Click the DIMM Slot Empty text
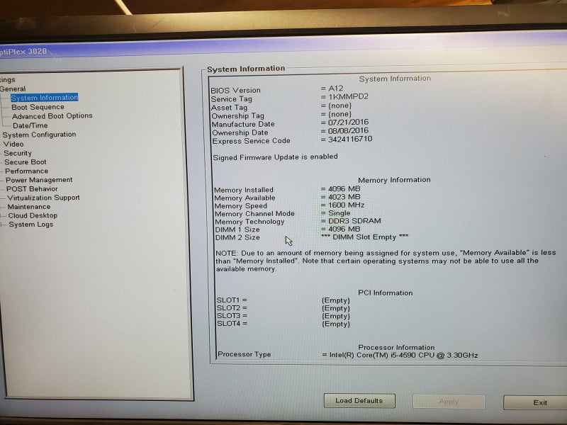 (x=364, y=237)
